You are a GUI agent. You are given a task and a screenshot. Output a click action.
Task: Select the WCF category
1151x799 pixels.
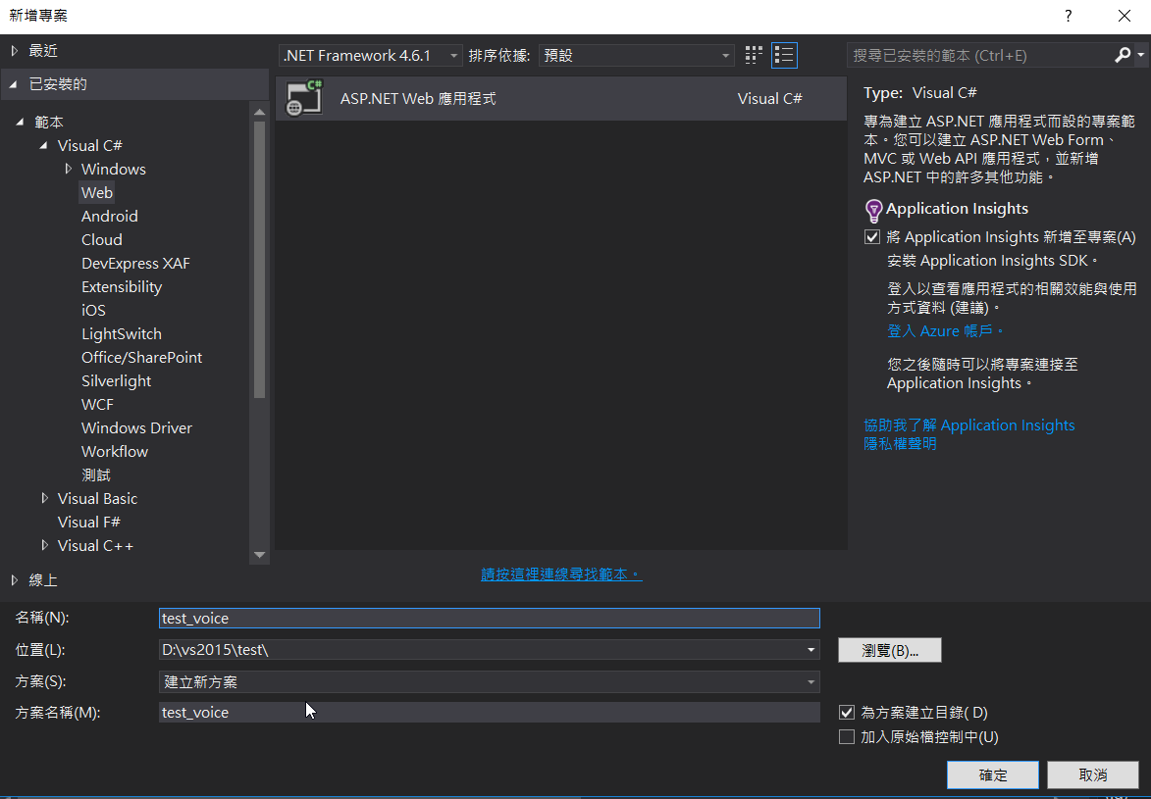pyautogui.click(x=97, y=404)
